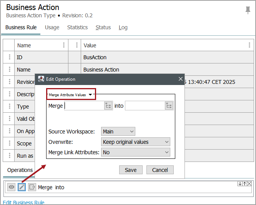This screenshot has height=205, width=256.
Task: Click the Edit Business Rule link
Action: (23, 202)
